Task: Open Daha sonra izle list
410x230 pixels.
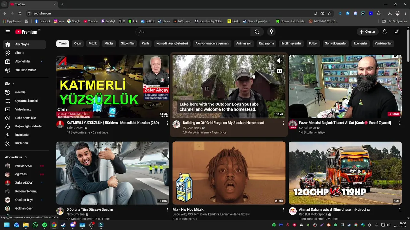Action: point(24,118)
